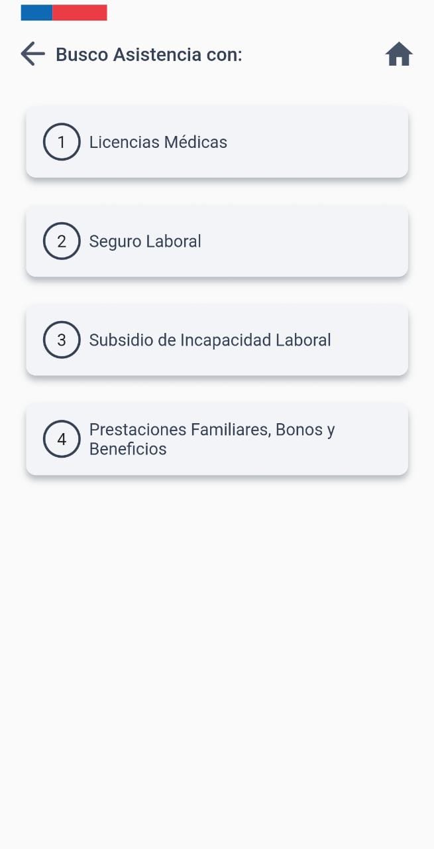Click the Chilean government flag logo

point(64,12)
